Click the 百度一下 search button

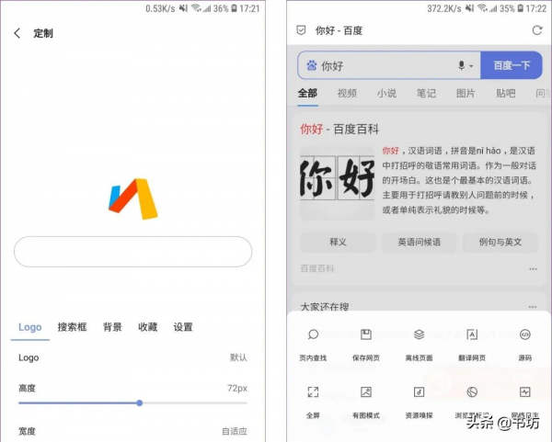tap(512, 65)
